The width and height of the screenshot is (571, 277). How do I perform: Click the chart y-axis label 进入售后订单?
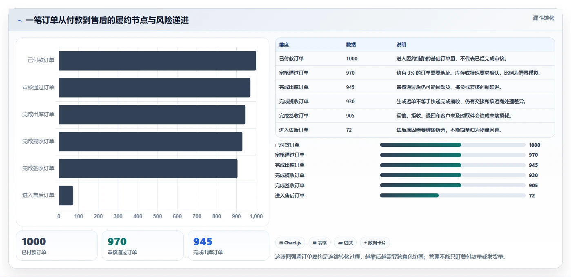(38, 195)
